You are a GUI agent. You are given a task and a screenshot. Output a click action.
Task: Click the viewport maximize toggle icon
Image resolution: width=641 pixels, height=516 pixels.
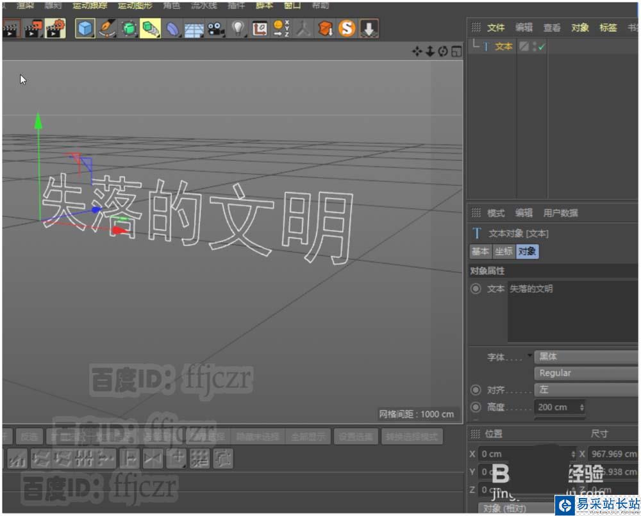[456, 51]
